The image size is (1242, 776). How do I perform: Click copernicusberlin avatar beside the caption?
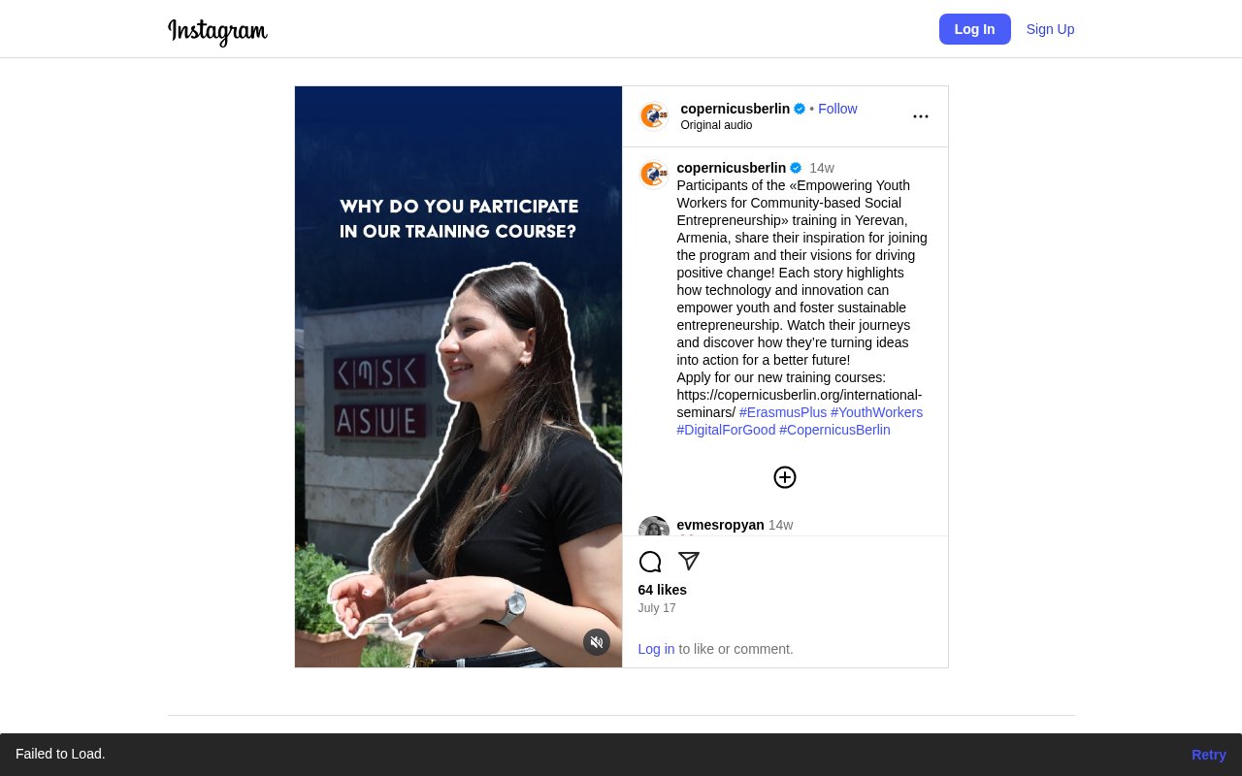(x=654, y=175)
